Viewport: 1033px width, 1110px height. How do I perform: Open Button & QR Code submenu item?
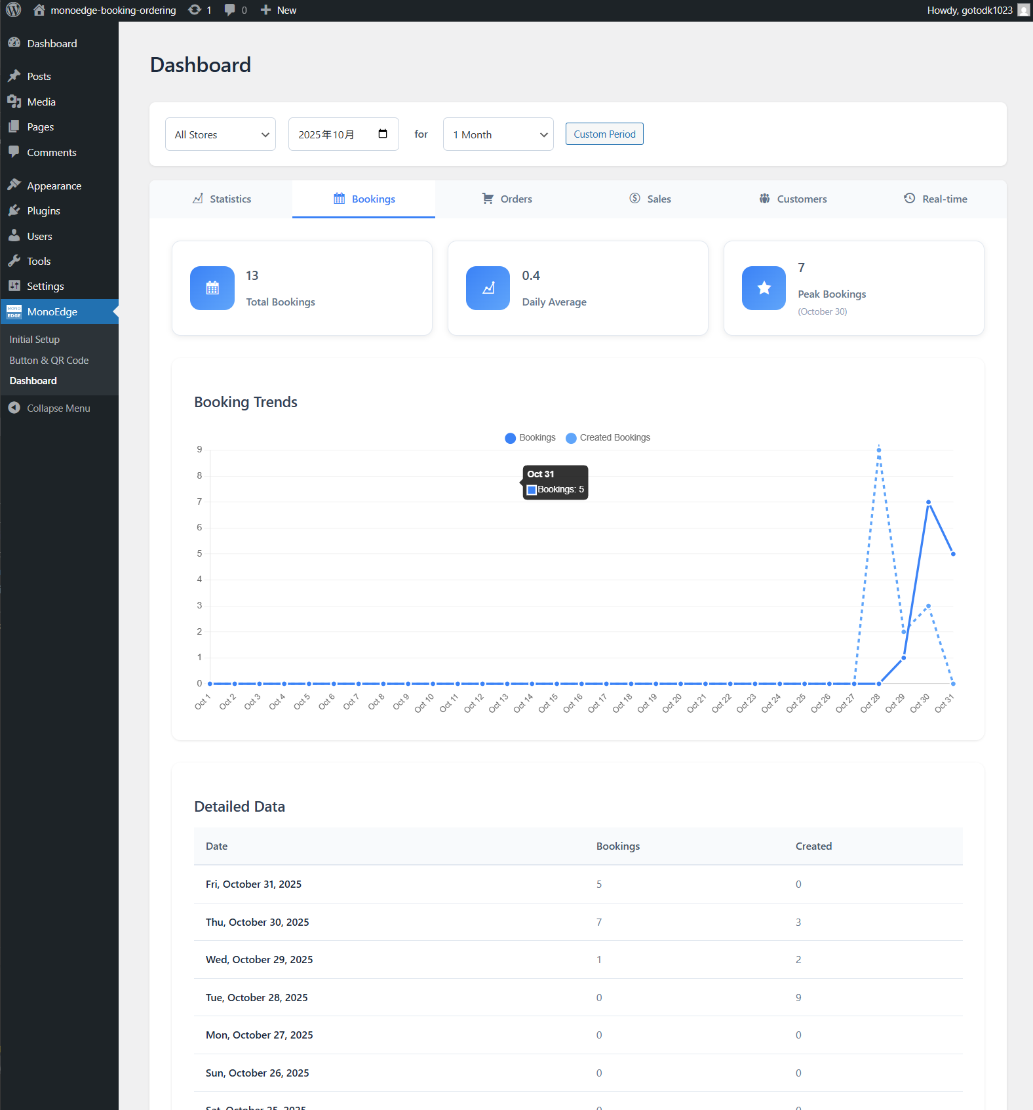pos(49,360)
